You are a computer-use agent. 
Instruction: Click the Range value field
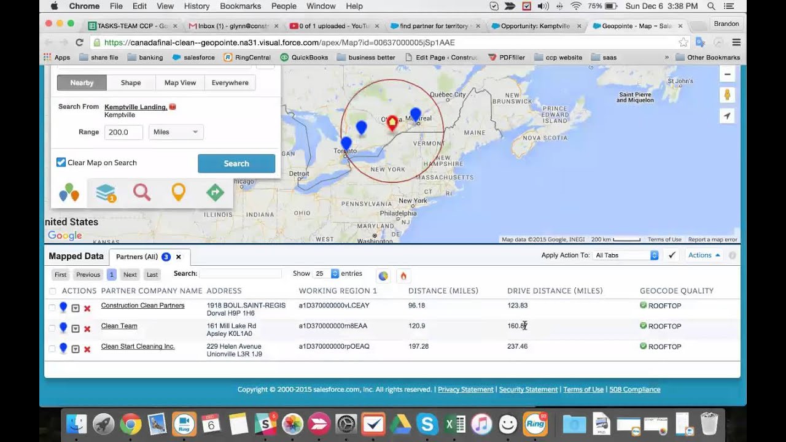click(x=123, y=132)
